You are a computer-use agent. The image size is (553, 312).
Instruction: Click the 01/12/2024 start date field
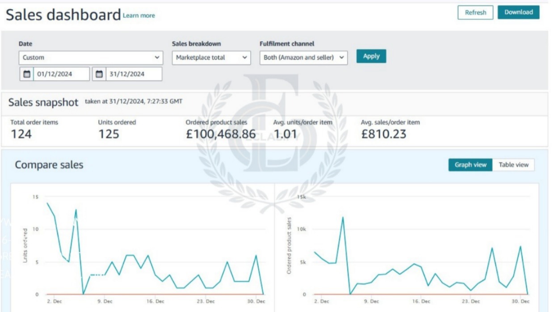(61, 74)
